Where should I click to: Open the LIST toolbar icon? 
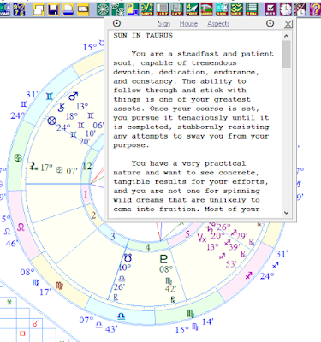(162, 9)
